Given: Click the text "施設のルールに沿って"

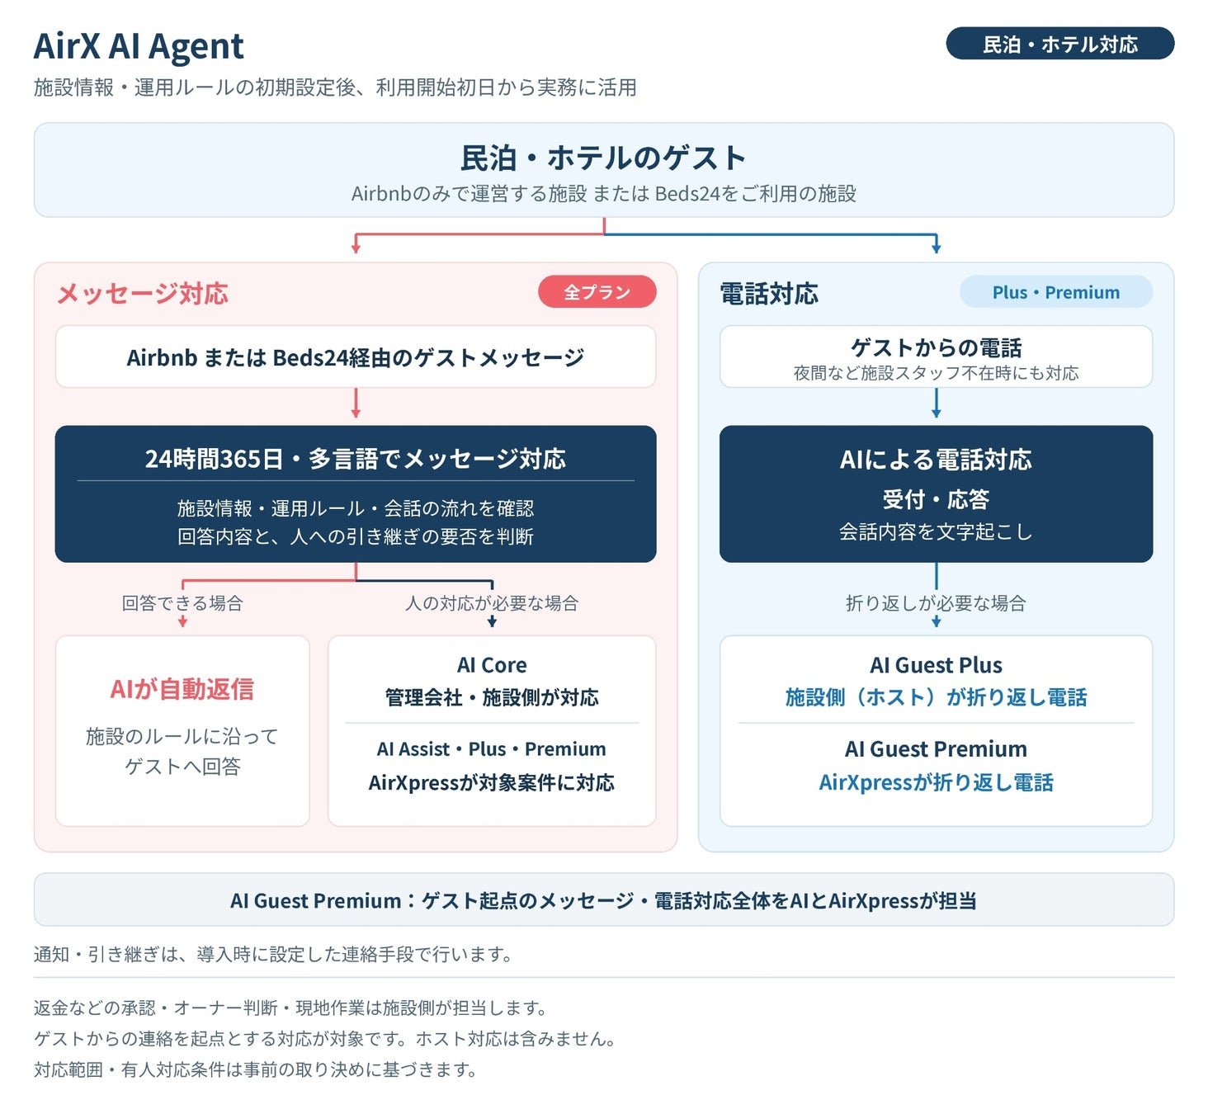Looking at the screenshot, I should (182, 736).
